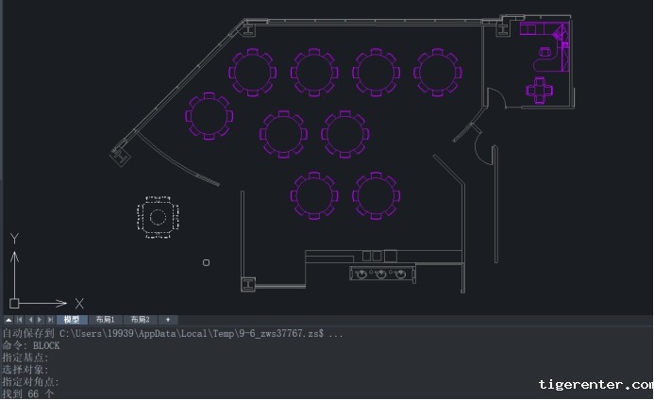654x400 pixels.
Task: Click the office chair at curved desk
Action: point(544,54)
